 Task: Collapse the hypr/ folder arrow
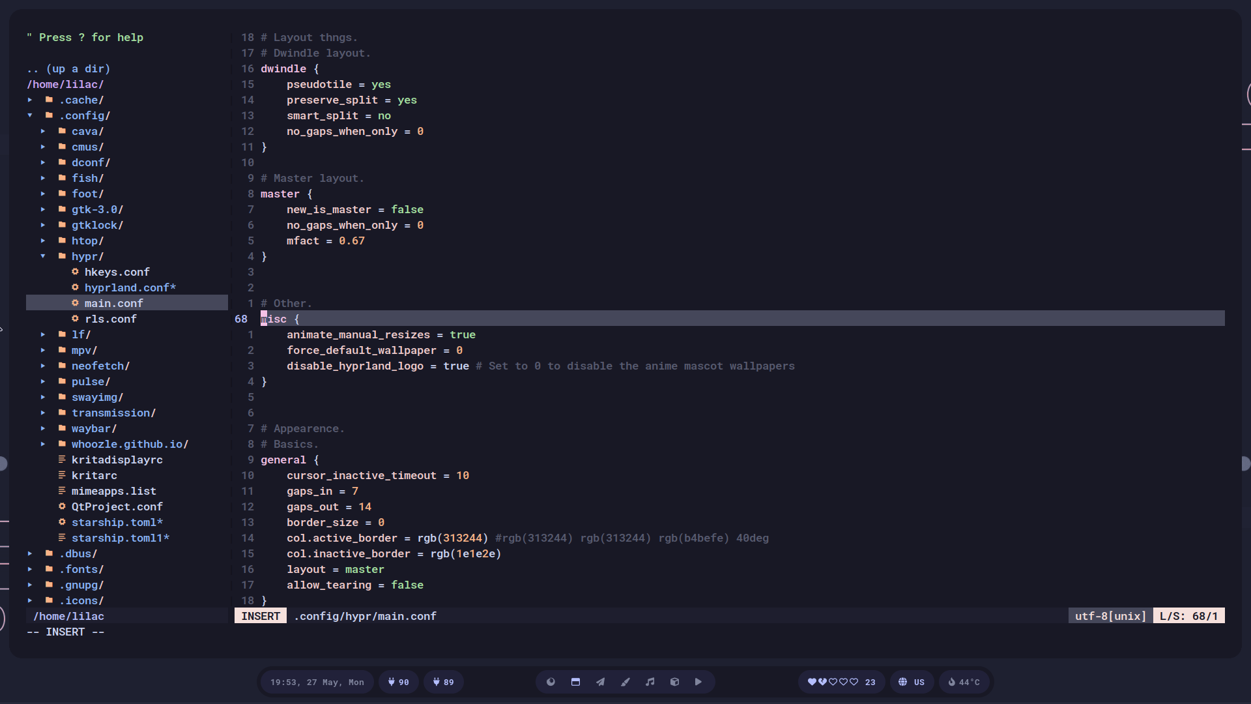(x=43, y=256)
